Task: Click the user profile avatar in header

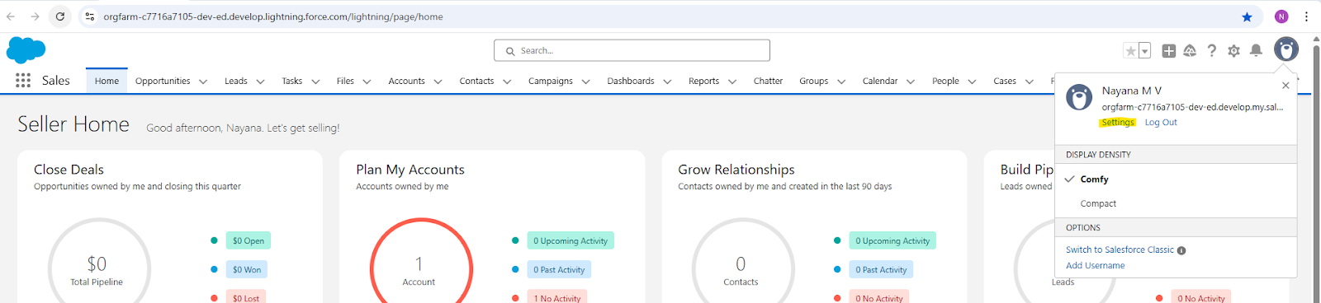Action: point(1285,49)
